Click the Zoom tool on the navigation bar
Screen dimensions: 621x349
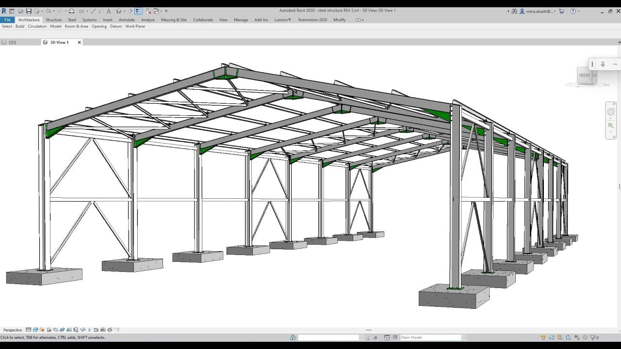pos(611,126)
